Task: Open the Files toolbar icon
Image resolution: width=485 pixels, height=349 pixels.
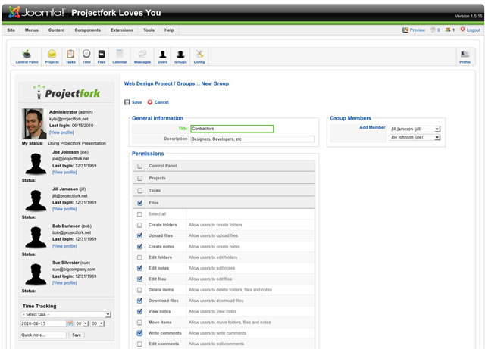Action: [x=102, y=56]
